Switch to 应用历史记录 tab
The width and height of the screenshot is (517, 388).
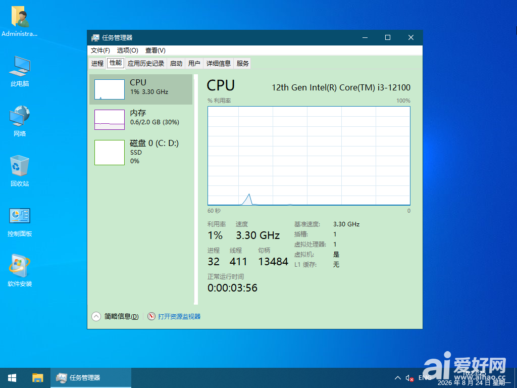point(146,63)
